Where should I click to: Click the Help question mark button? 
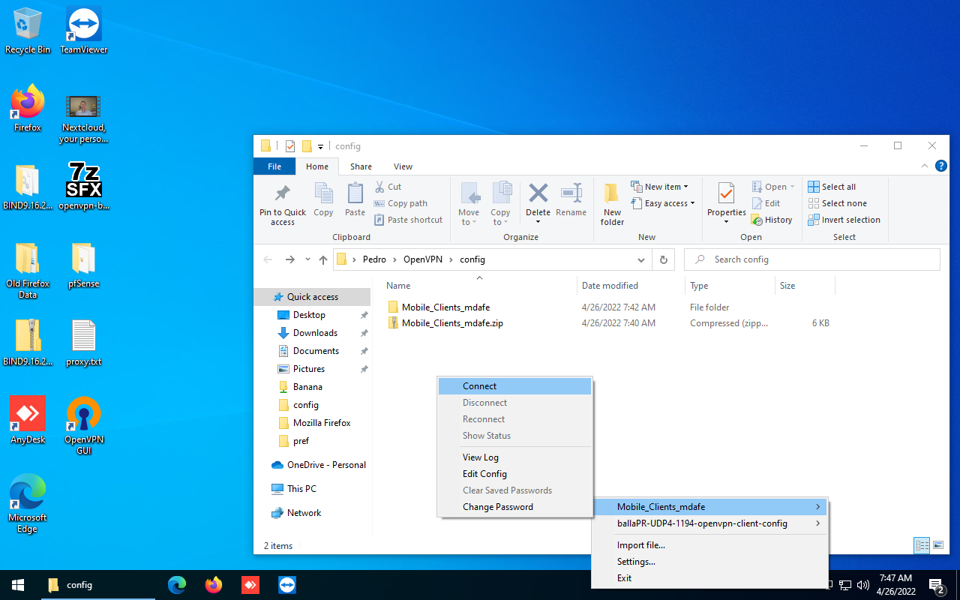pyautogui.click(x=941, y=166)
